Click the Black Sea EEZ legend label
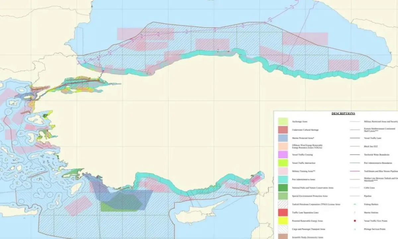Image resolution: width=398 pixels, height=239 pixels. [x=371, y=146]
